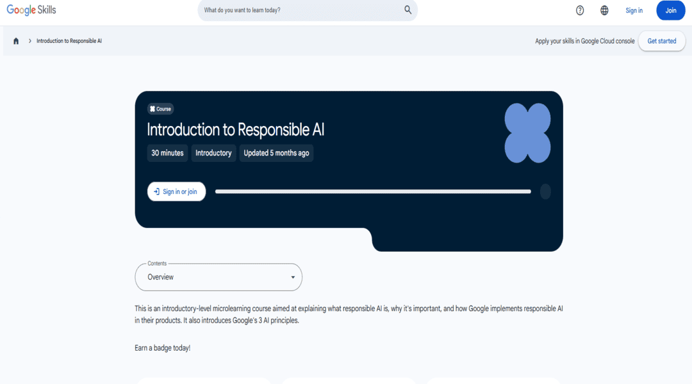
Task: Click the Get started button
Action: [661, 41]
